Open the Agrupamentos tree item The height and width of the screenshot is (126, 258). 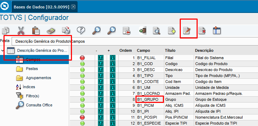pos(38,78)
